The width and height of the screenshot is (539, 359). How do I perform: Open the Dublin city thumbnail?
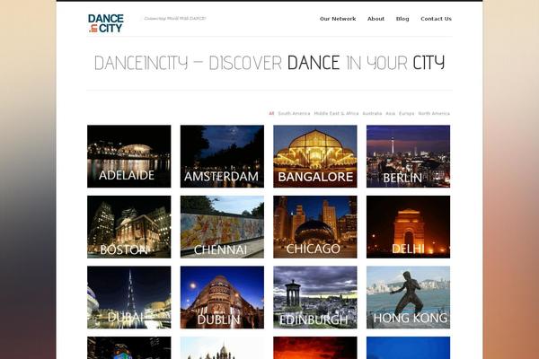point(222,297)
